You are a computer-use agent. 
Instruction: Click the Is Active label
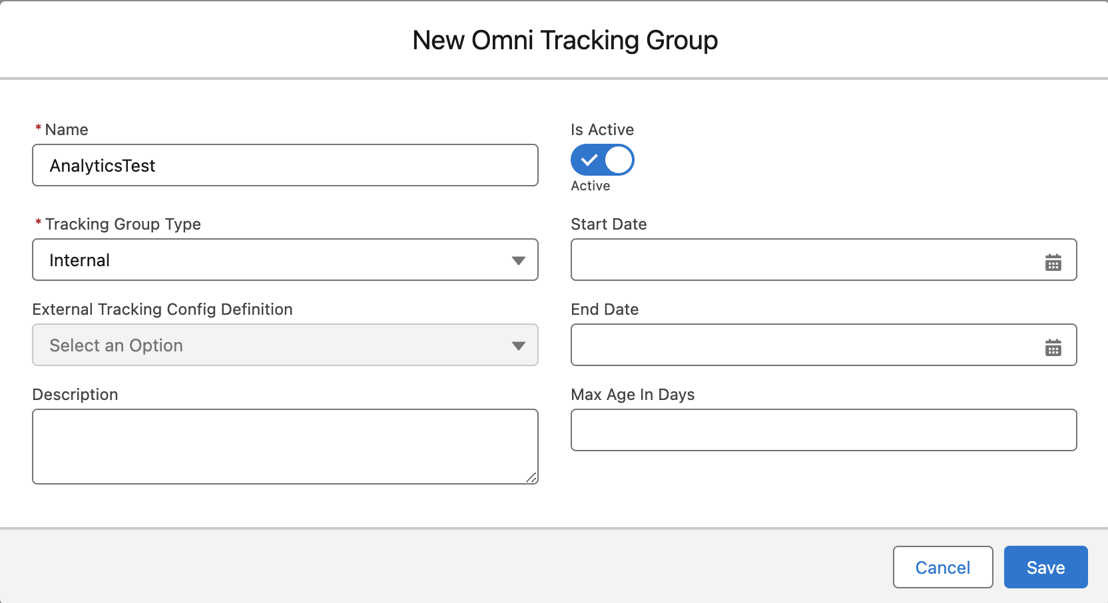(x=601, y=129)
